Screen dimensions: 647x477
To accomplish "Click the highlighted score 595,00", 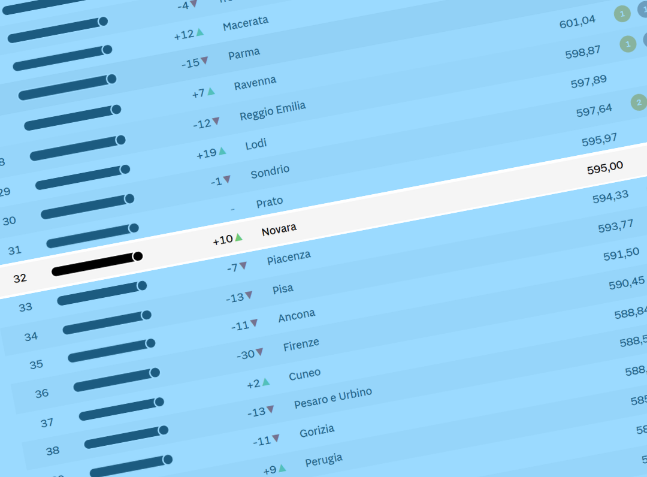I will pos(605,168).
